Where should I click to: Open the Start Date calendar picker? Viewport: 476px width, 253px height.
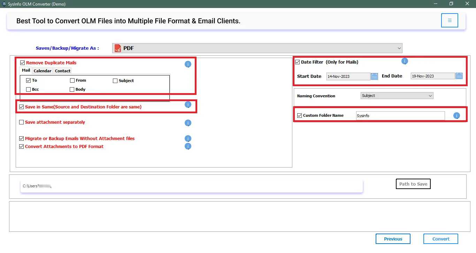tap(374, 76)
